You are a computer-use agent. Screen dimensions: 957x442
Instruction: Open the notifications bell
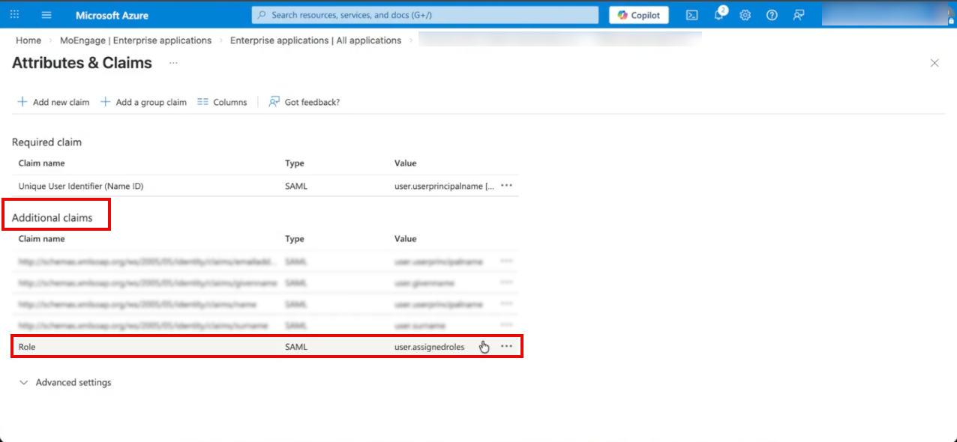pyautogui.click(x=718, y=15)
